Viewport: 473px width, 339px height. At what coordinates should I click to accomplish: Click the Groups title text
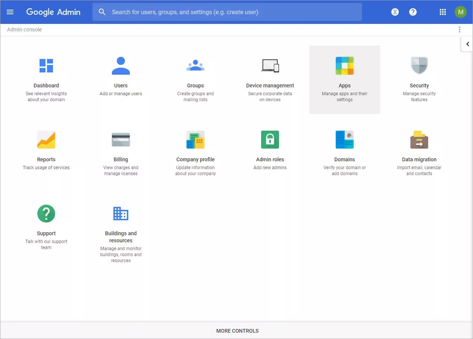click(x=195, y=85)
